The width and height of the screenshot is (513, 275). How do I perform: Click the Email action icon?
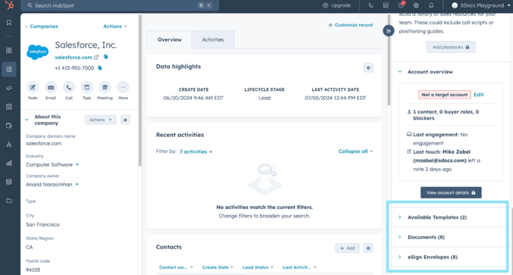pos(51,87)
